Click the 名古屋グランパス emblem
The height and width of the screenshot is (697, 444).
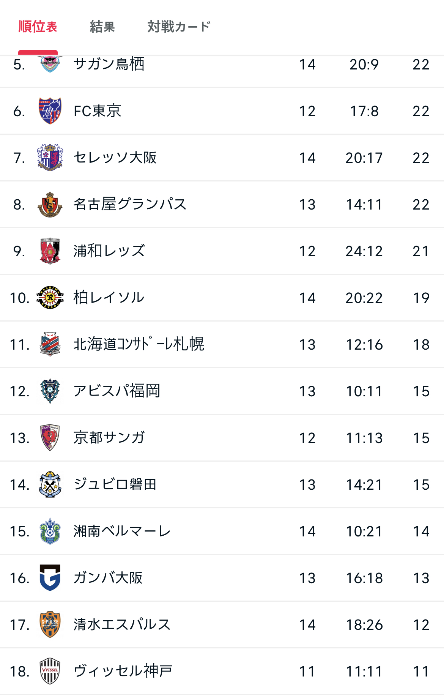(50, 204)
